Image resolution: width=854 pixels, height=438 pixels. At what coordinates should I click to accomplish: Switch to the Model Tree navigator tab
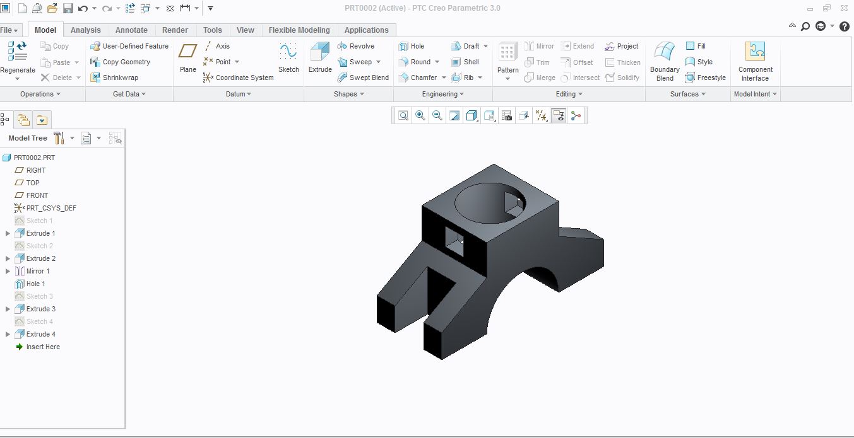tap(5, 119)
